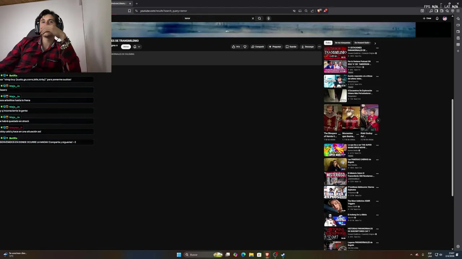Show more filter chips with arrow
The image size is (462, 259).
point(375,43)
